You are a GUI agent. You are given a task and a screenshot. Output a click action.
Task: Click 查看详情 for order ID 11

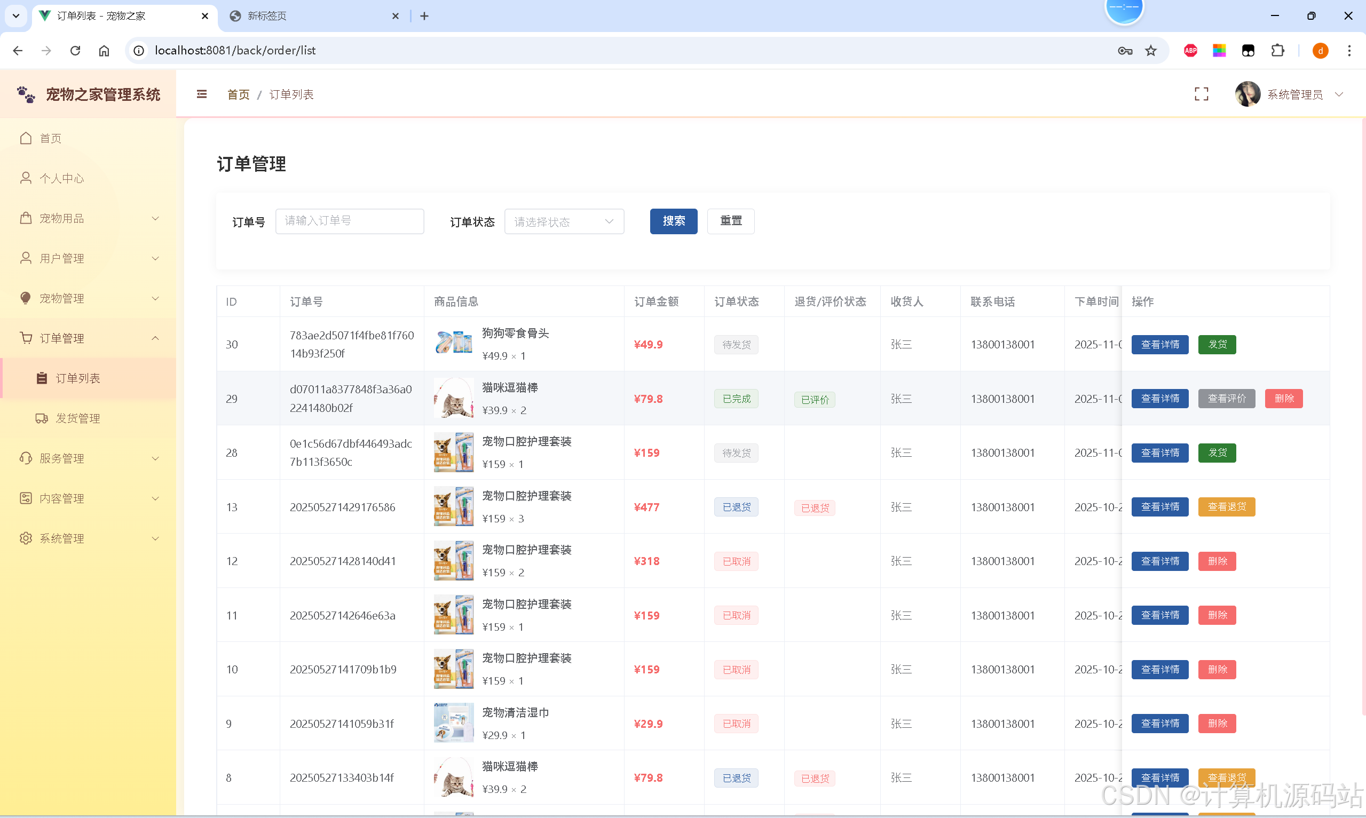click(1160, 615)
